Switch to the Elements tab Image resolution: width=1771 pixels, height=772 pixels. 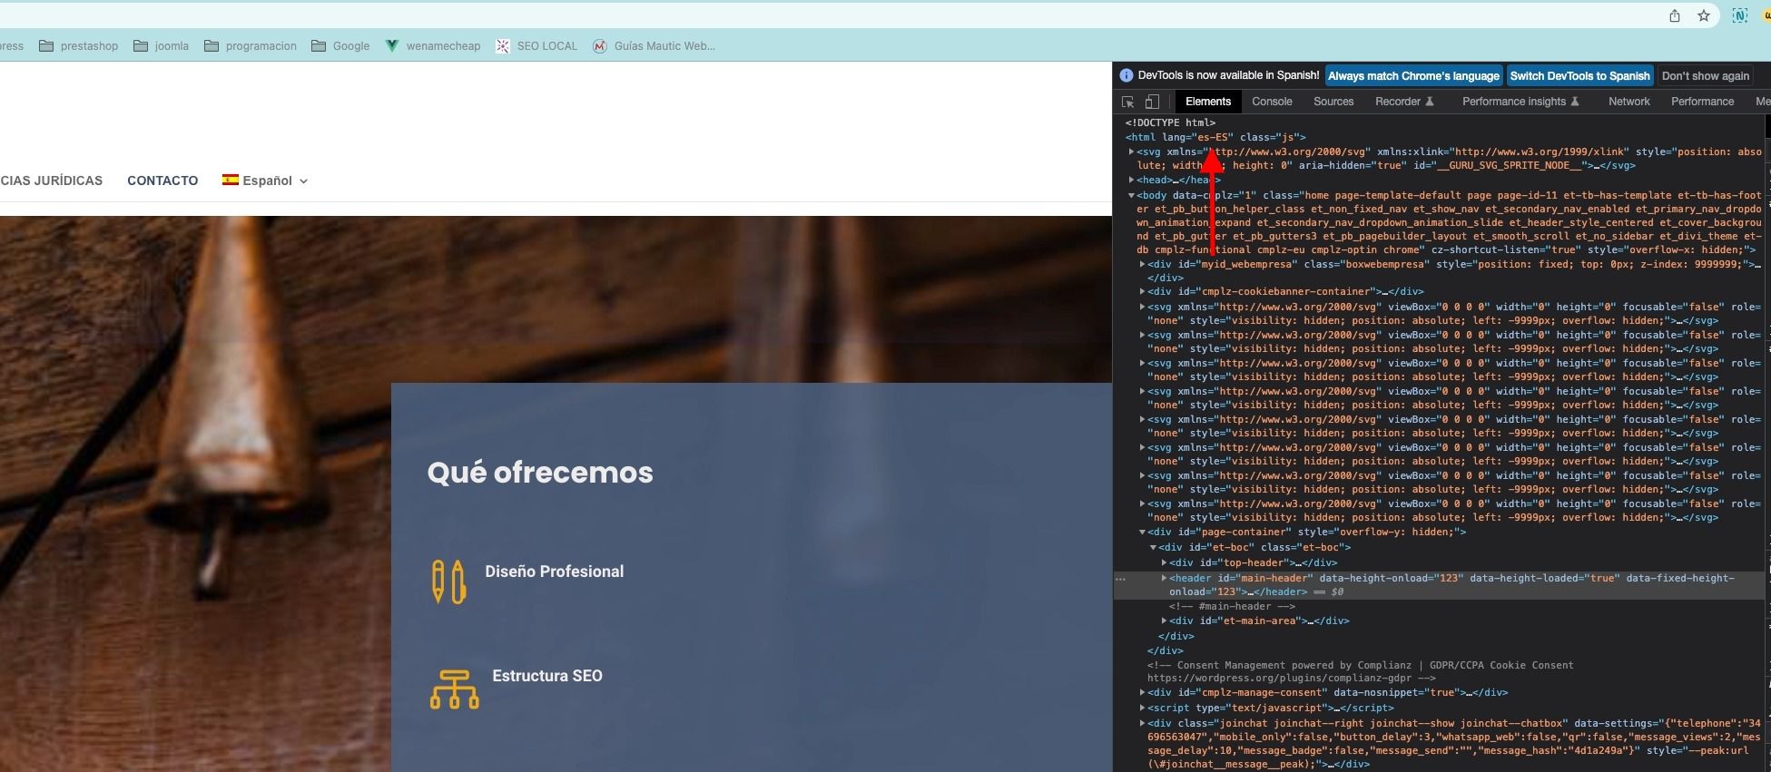(1207, 102)
